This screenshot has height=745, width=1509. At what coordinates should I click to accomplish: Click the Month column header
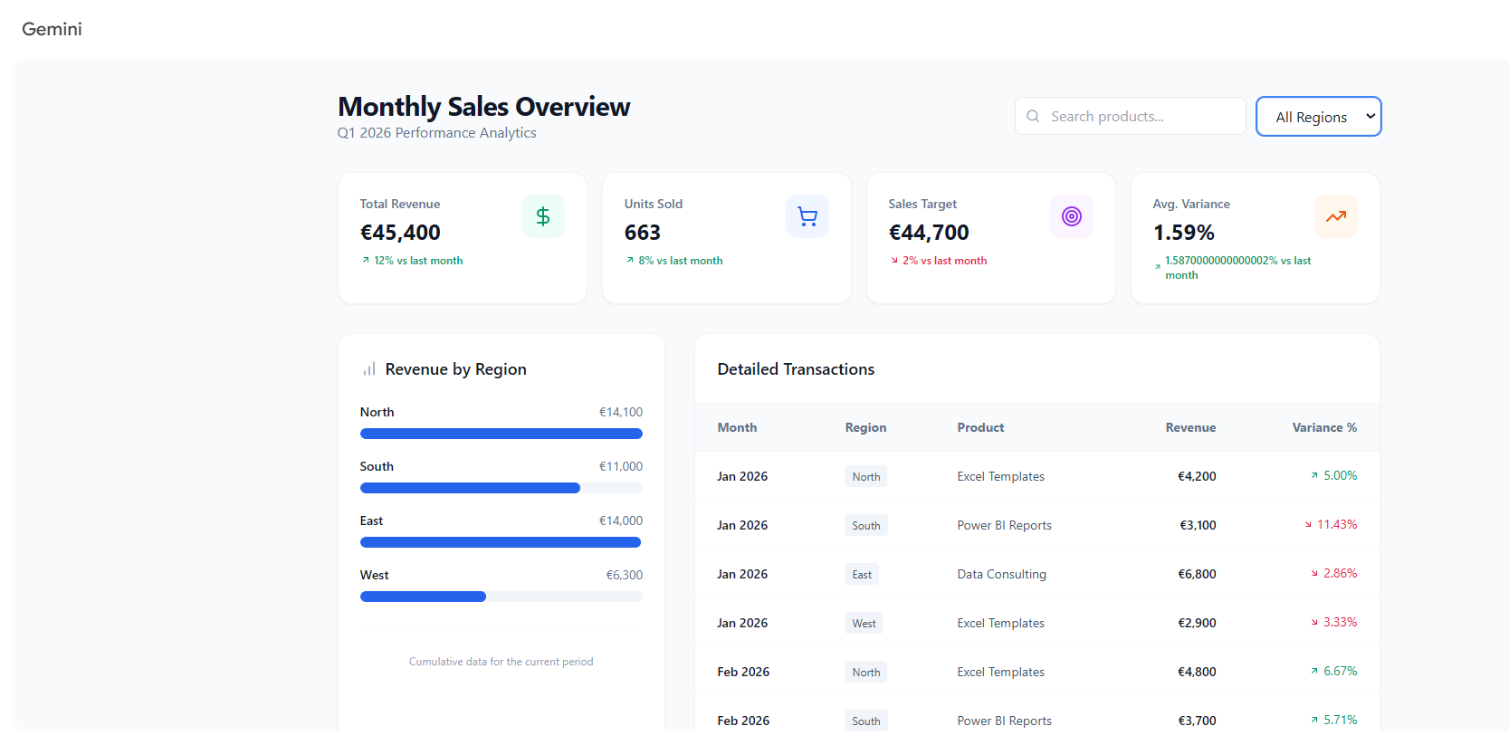tap(737, 427)
